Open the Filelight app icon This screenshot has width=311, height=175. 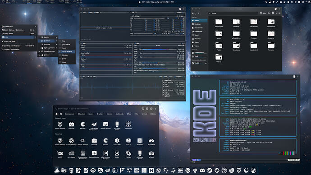pos(128,154)
